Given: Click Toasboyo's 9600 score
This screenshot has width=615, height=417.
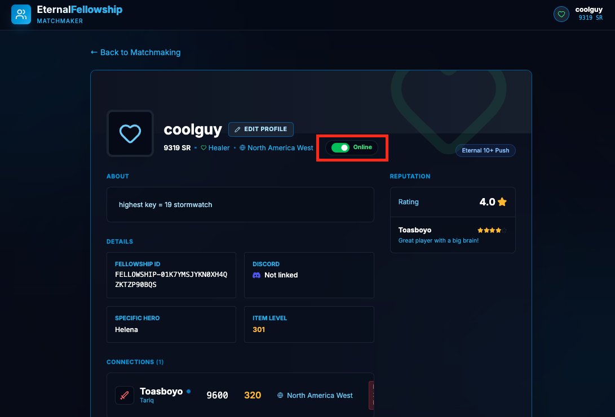Looking at the screenshot, I should tap(217, 396).
